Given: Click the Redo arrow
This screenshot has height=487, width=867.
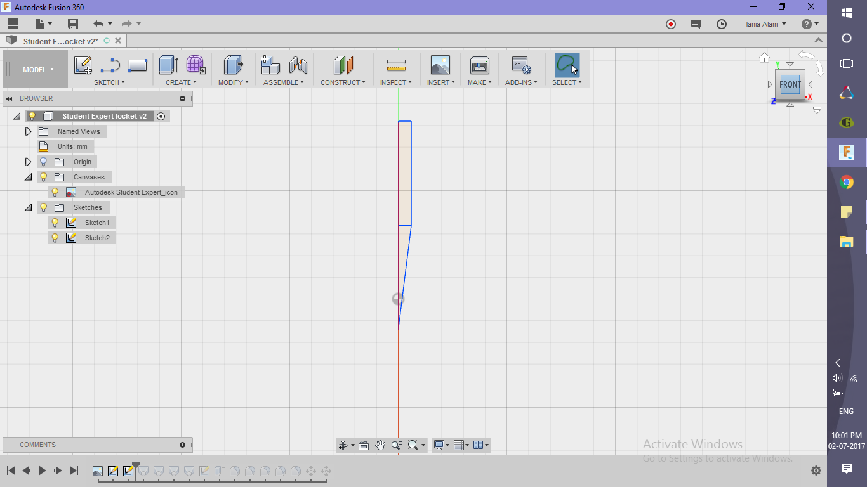Looking at the screenshot, I should point(127,24).
